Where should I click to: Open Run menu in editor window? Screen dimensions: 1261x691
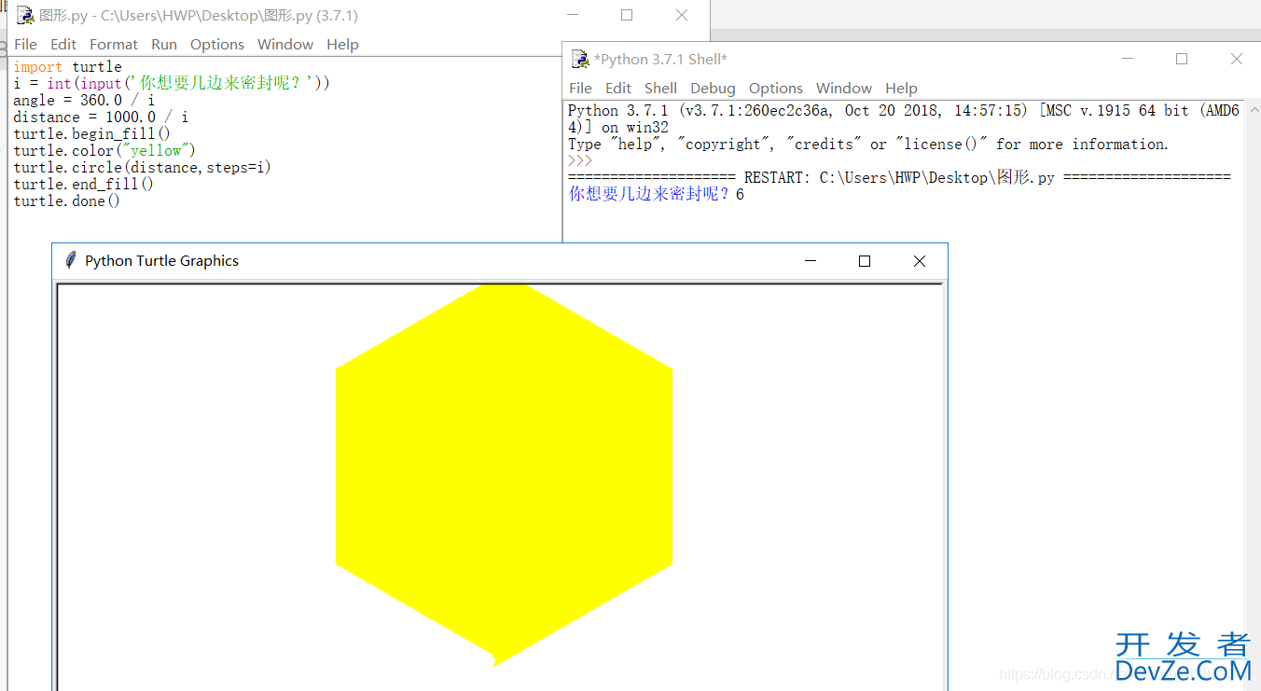[x=164, y=44]
